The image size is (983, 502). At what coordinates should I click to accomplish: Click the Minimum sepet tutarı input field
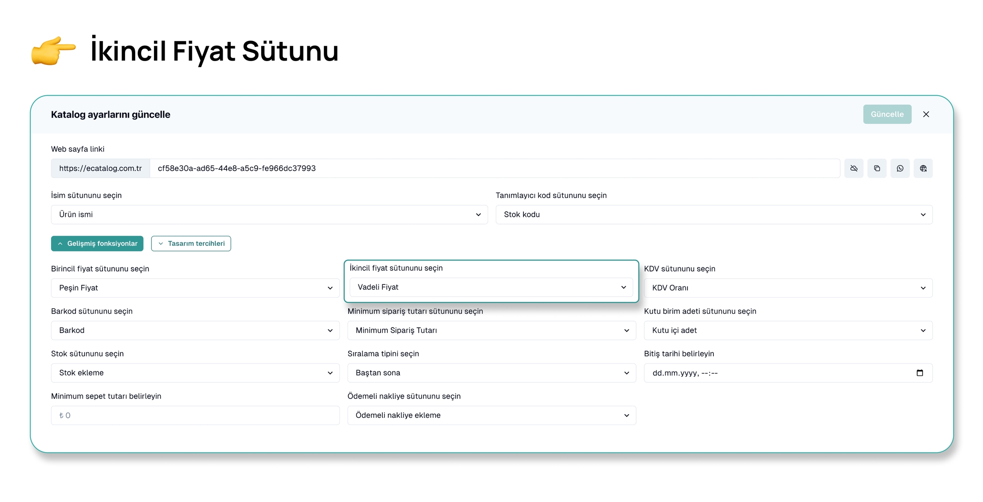(195, 415)
